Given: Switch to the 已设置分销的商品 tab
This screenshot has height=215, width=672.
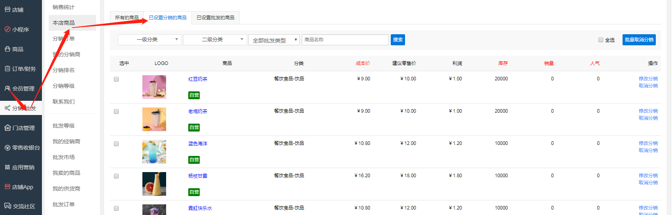Looking at the screenshot, I should pyautogui.click(x=168, y=18).
